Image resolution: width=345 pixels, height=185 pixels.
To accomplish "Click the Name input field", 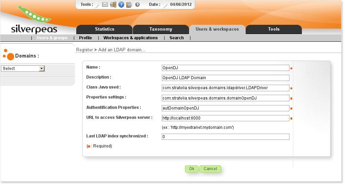I will coord(225,68).
